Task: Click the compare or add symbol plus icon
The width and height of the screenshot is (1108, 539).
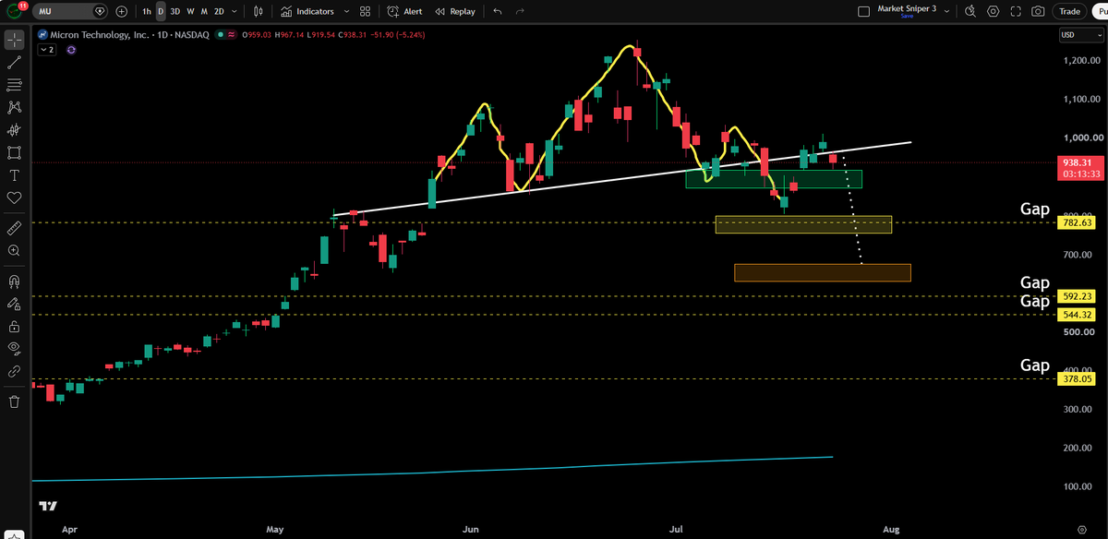Action: pos(122,12)
